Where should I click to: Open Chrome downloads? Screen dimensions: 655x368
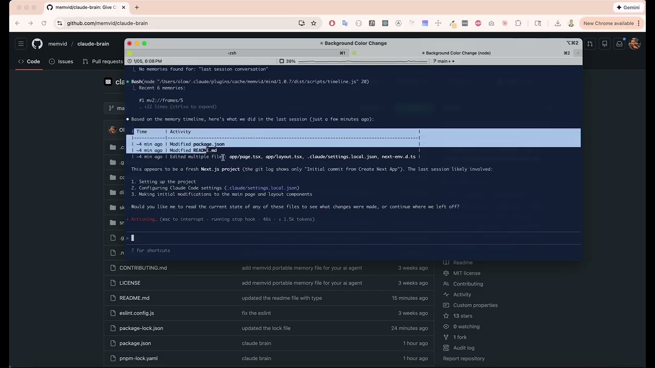558,23
